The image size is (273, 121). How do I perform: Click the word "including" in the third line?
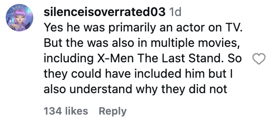pos(65,59)
